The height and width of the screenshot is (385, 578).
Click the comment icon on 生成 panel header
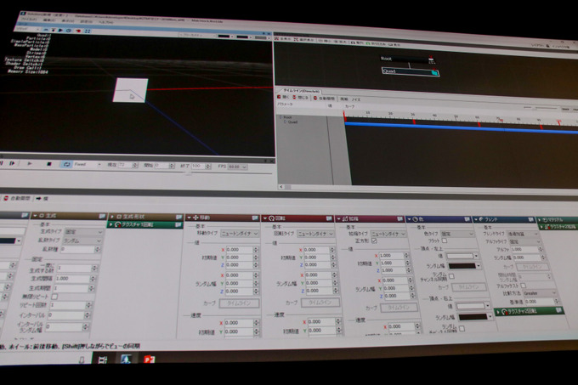tap(101, 217)
